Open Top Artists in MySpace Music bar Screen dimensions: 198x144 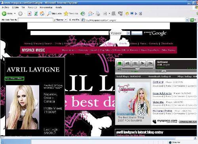pos(106,50)
